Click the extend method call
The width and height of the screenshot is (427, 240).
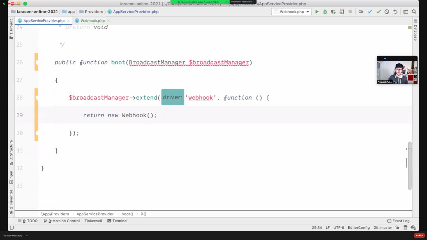[x=146, y=98]
